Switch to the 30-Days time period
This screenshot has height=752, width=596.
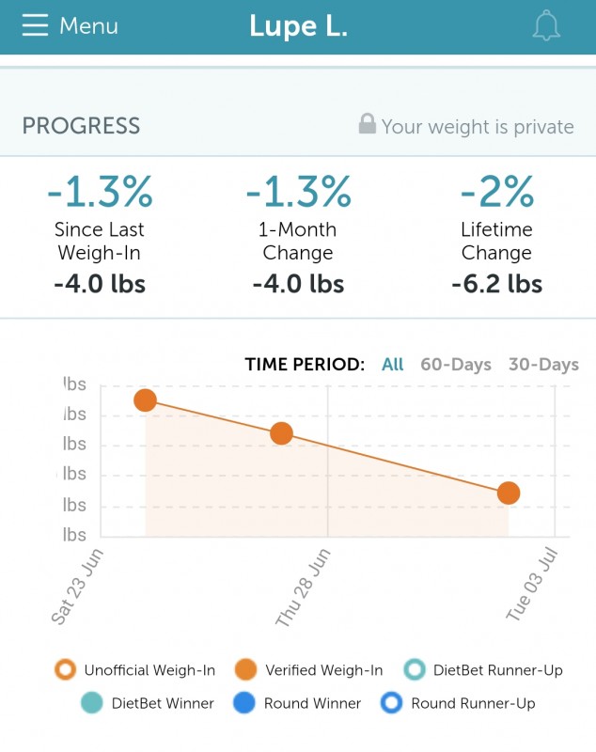(543, 365)
